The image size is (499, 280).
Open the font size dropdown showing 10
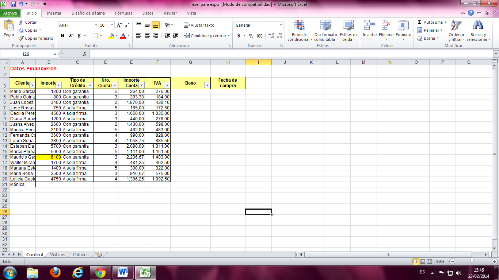[x=111, y=25]
